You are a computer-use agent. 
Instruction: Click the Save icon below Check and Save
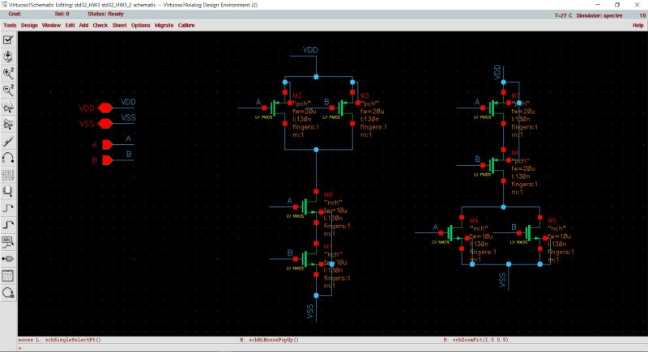point(8,56)
